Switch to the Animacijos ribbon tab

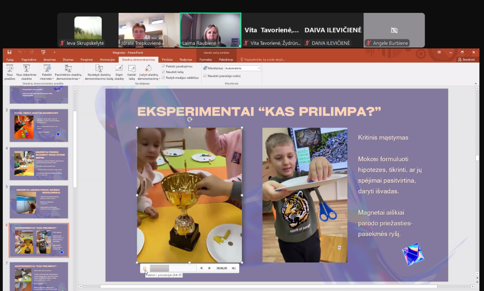(x=107, y=60)
